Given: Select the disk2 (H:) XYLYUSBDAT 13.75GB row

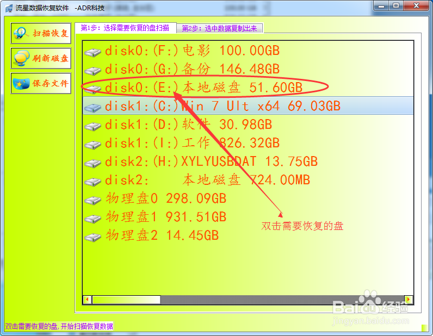Looking at the screenshot, I should (248, 162).
